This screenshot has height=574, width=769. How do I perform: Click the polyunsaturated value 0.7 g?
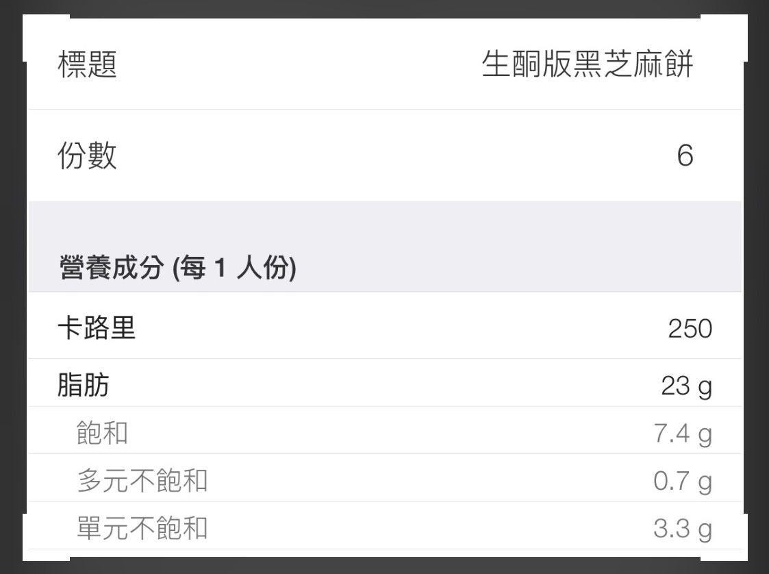point(682,482)
